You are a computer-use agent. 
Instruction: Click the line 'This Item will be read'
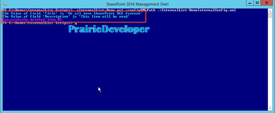tap(66, 16)
